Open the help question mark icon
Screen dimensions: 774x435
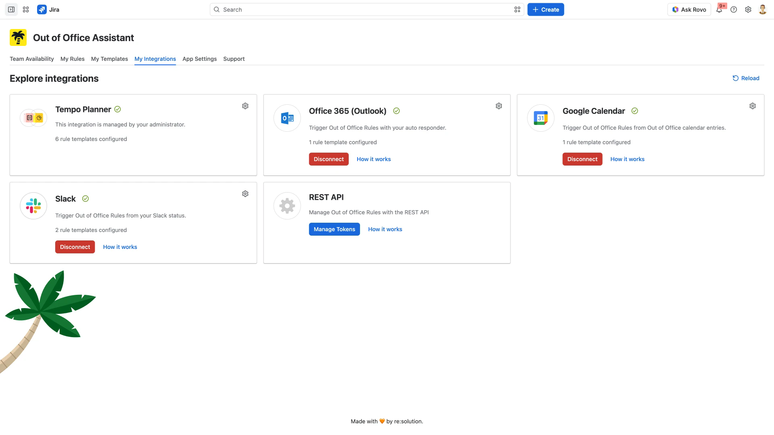(x=734, y=10)
